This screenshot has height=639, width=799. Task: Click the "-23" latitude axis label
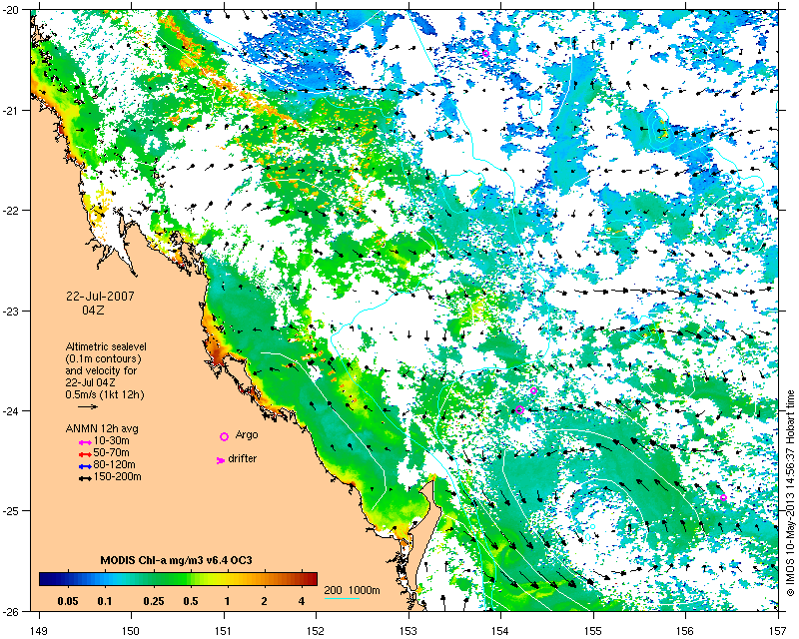pos(11,311)
